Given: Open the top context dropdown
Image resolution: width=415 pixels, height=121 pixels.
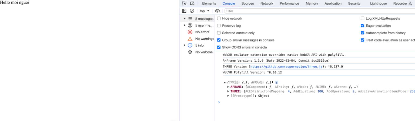Looking at the screenshot, I should 205,11.
